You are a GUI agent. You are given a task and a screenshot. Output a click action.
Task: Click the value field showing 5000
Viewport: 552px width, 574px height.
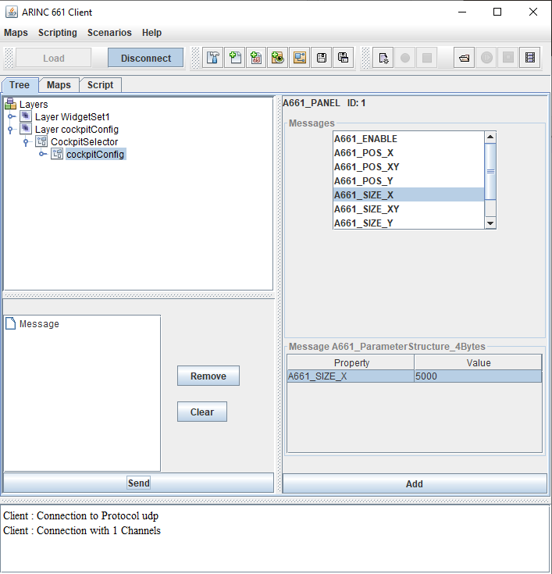coord(477,376)
